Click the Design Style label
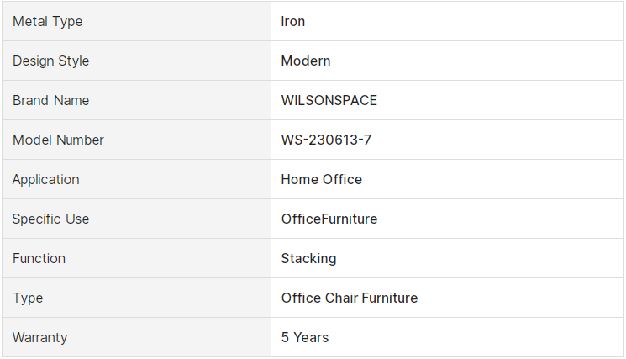Screen dimensions: 626x359 [x=50, y=61]
